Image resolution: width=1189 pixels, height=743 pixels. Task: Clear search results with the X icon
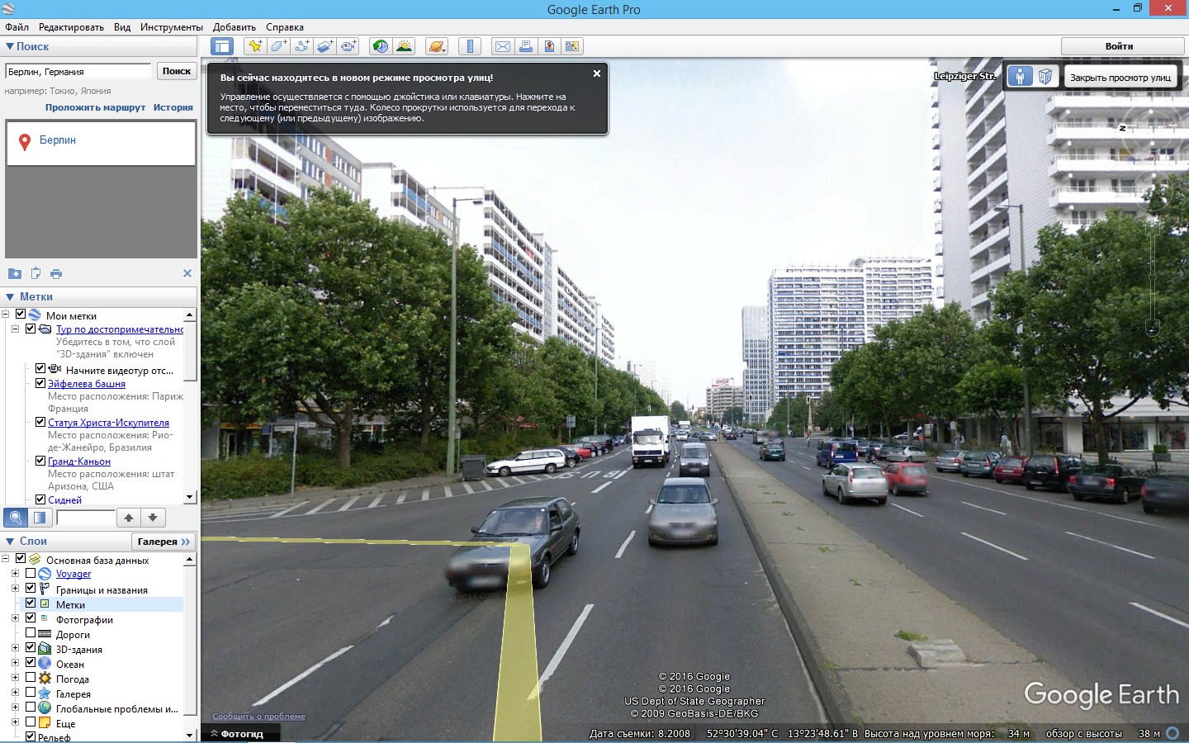coord(187,273)
